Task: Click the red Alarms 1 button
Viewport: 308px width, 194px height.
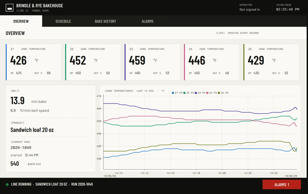Action: pyautogui.click(x=282, y=185)
